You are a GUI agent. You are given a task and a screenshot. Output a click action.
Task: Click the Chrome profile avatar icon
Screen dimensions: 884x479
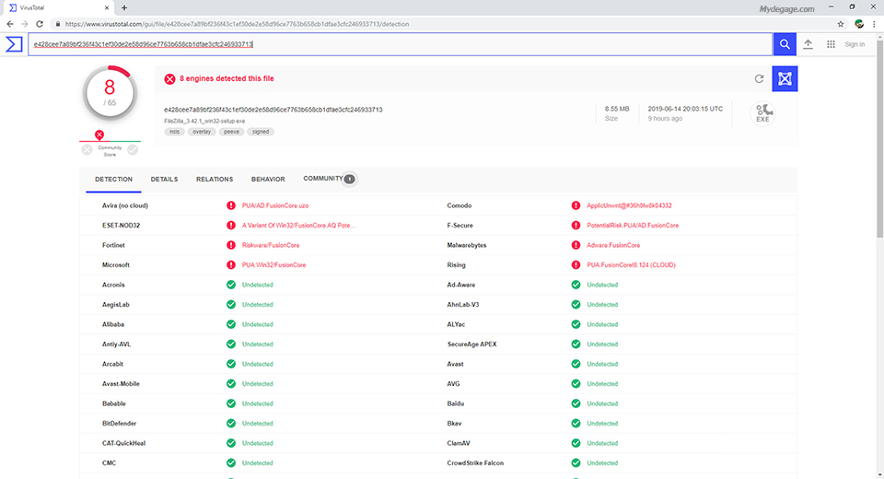[x=859, y=24]
